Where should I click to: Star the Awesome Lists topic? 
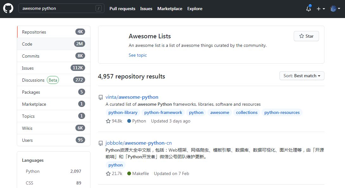tap(306, 36)
